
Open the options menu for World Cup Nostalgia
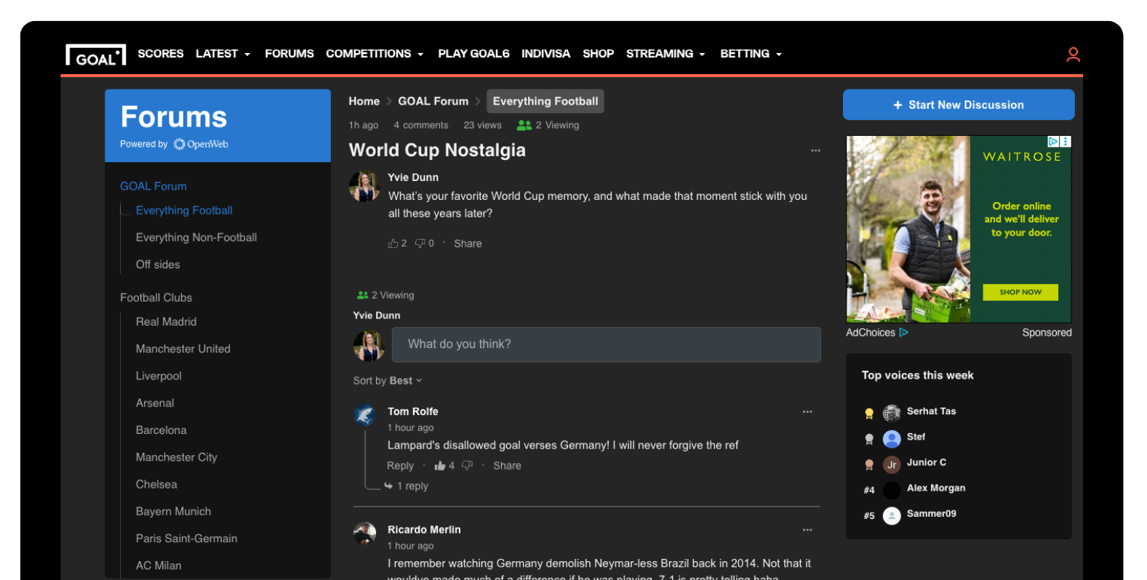click(815, 150)
